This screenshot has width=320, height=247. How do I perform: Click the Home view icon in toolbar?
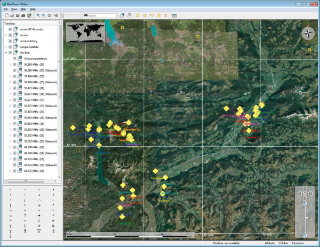(50, 15)
